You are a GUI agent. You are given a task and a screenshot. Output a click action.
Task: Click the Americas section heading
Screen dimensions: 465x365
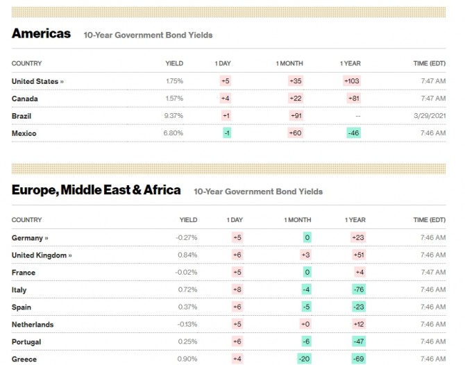(x=42, y=33)
